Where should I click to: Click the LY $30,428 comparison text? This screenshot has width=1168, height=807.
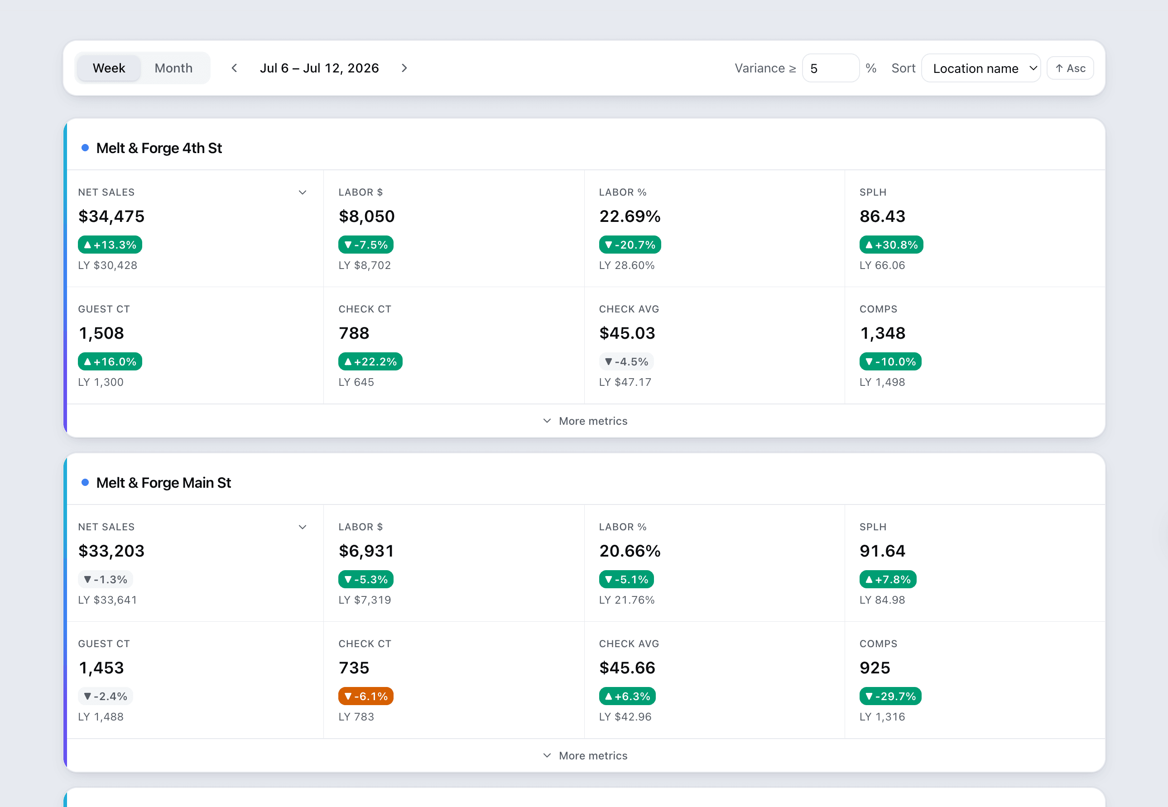click(x=108, y=265)
